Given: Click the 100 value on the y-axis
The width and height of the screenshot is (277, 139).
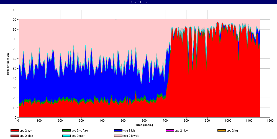Looking at the screenshot, I should click(14, 20).
